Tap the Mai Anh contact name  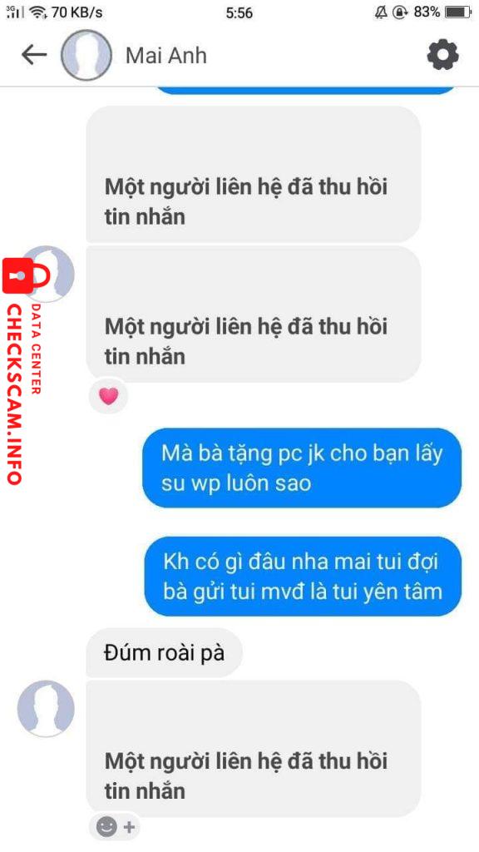pyautogui.click(x=165, y=56)
